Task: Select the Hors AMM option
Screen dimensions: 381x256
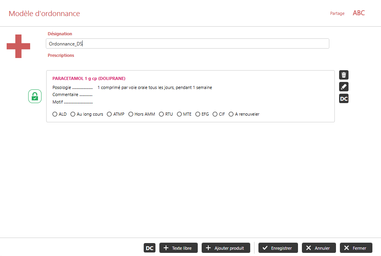Action: [x=131, y=114]
